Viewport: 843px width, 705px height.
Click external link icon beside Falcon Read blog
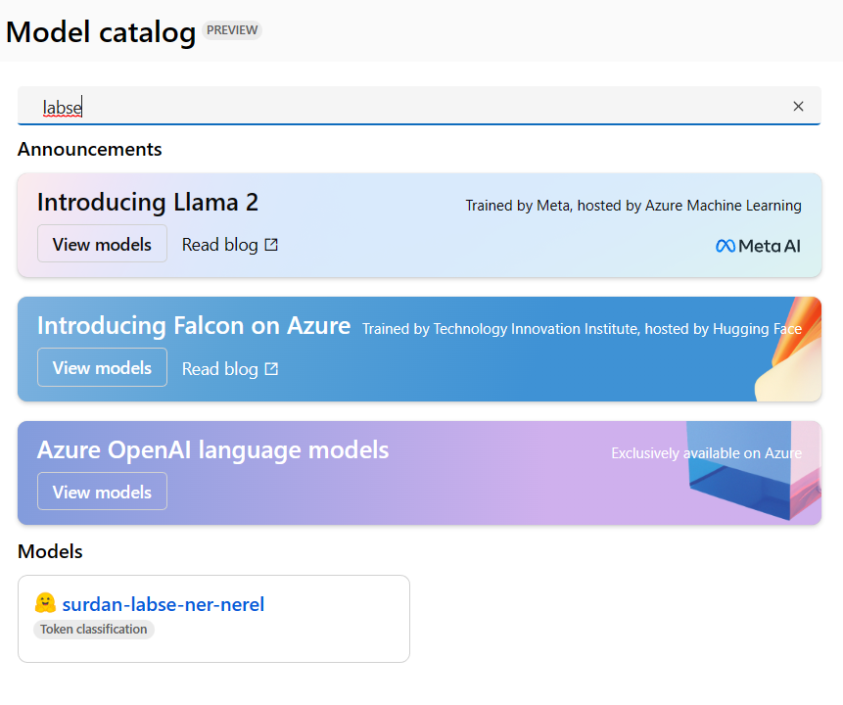point(271,369)
